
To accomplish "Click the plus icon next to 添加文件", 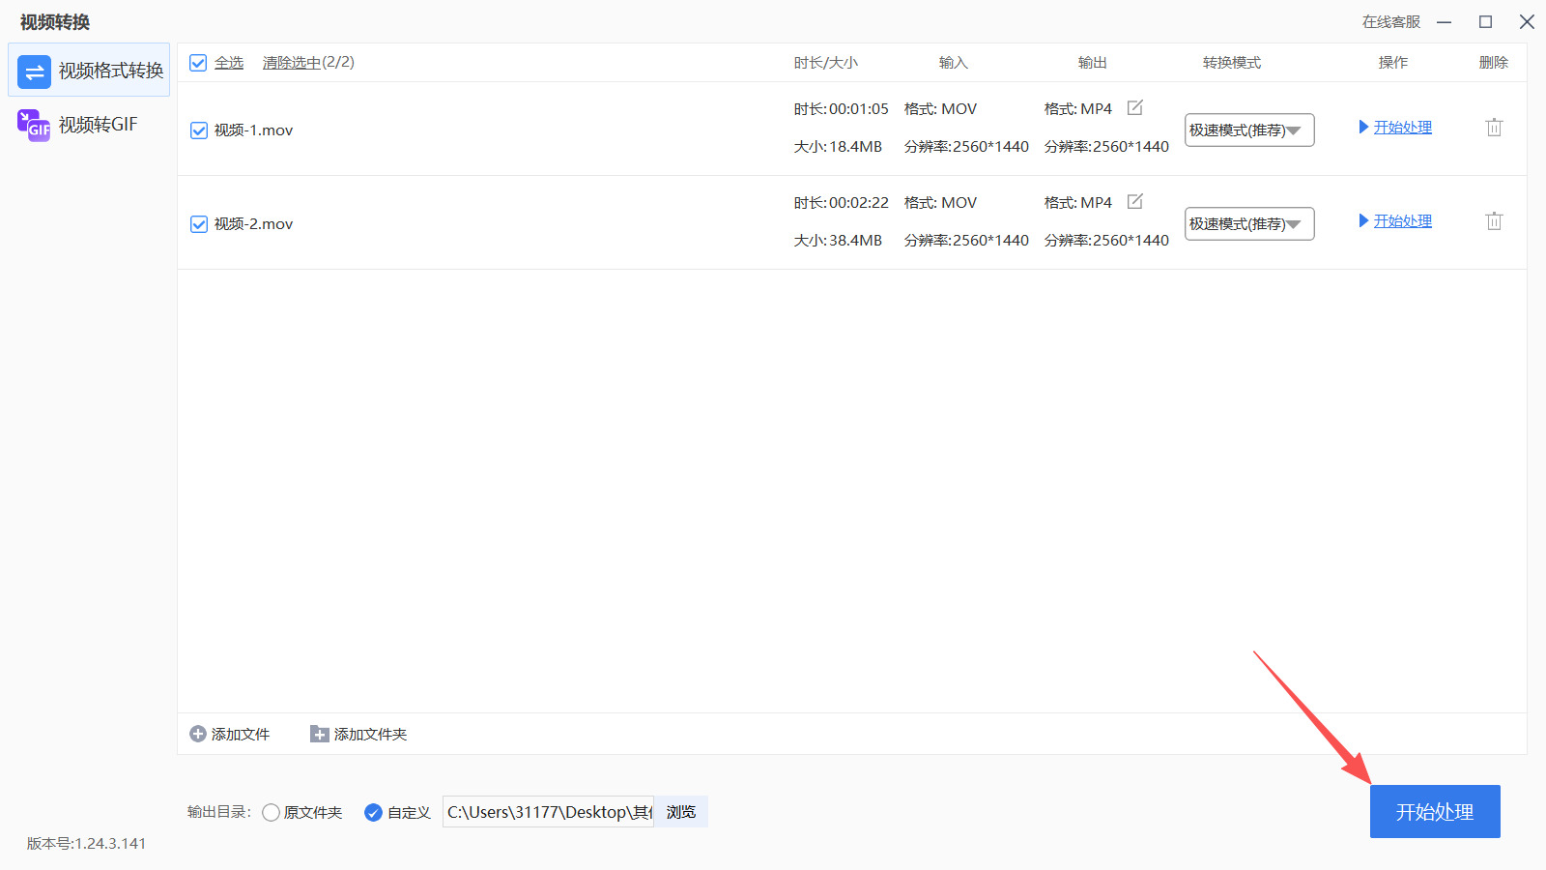I will coord(198,735).
